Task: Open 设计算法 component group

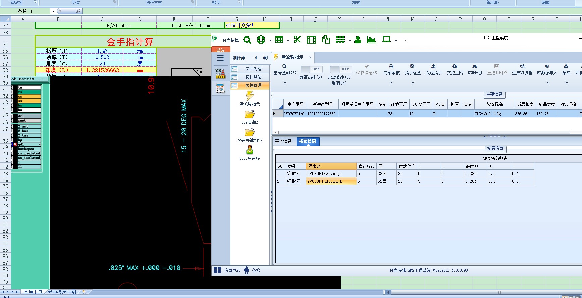Action: click(250, 77)
